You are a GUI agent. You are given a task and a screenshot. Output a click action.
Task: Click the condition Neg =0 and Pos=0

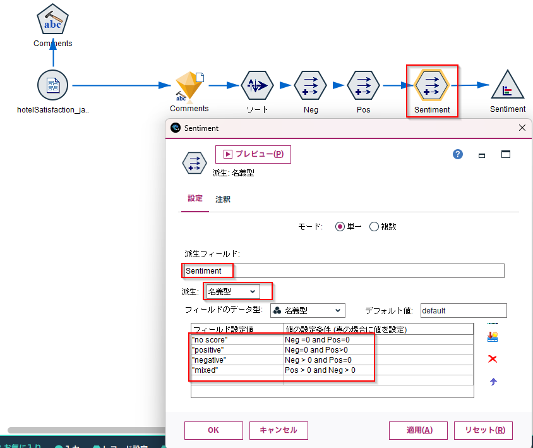point(379,340)
